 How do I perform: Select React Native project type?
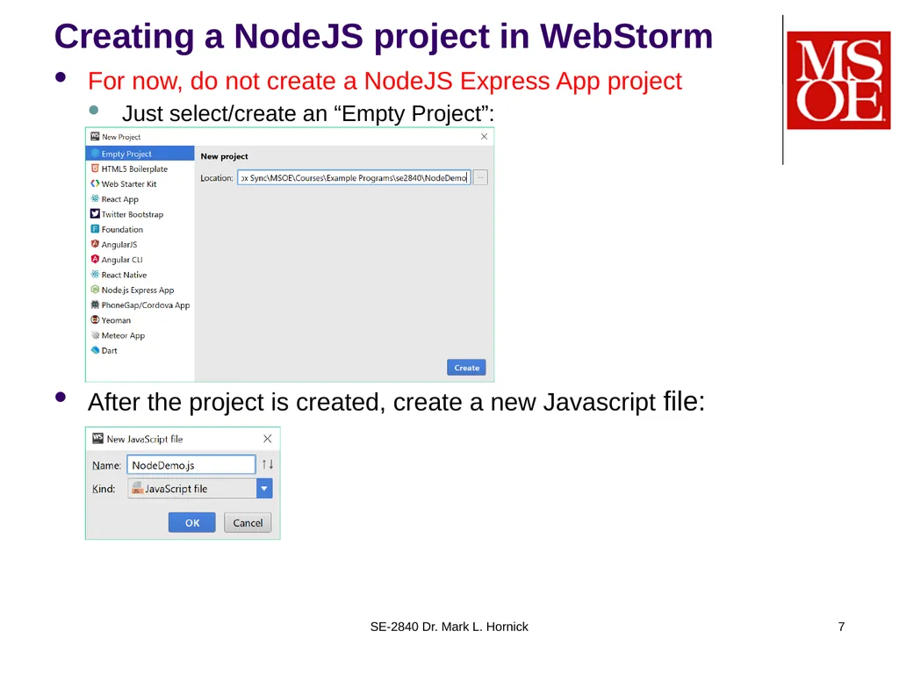pyautogui.click(x=140, y=275)
